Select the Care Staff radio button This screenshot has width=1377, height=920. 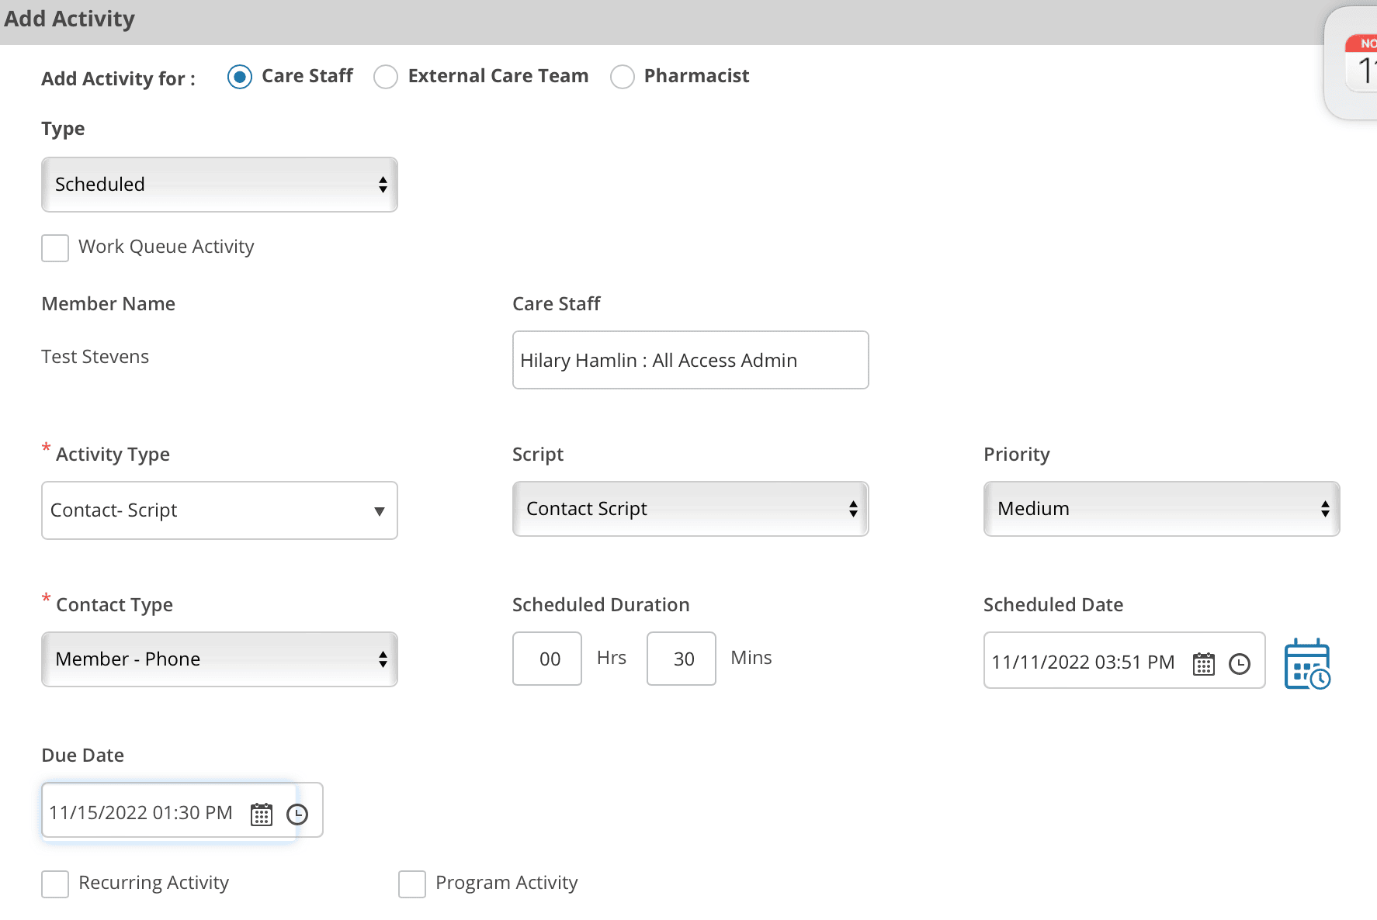[x=240, y=77]
